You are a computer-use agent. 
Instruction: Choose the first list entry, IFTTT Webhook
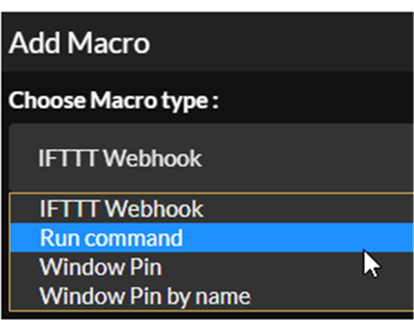(x=121, y=208)
